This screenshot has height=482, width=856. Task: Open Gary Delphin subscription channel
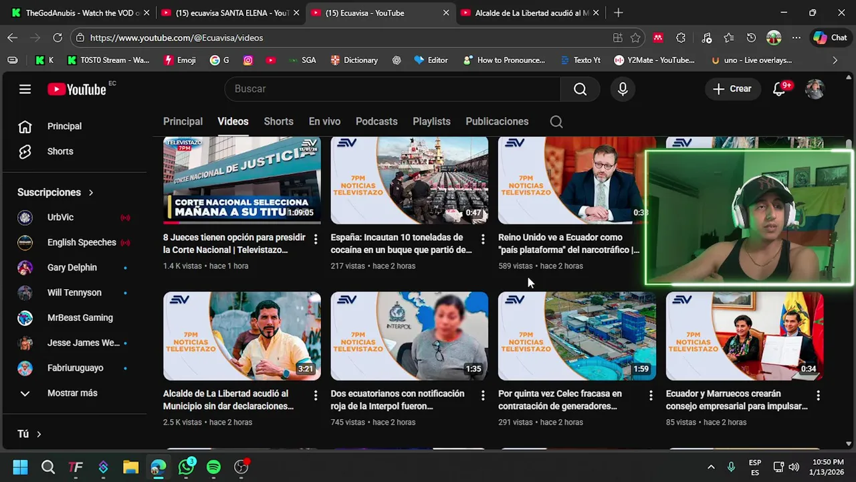(x=73, y=268)
